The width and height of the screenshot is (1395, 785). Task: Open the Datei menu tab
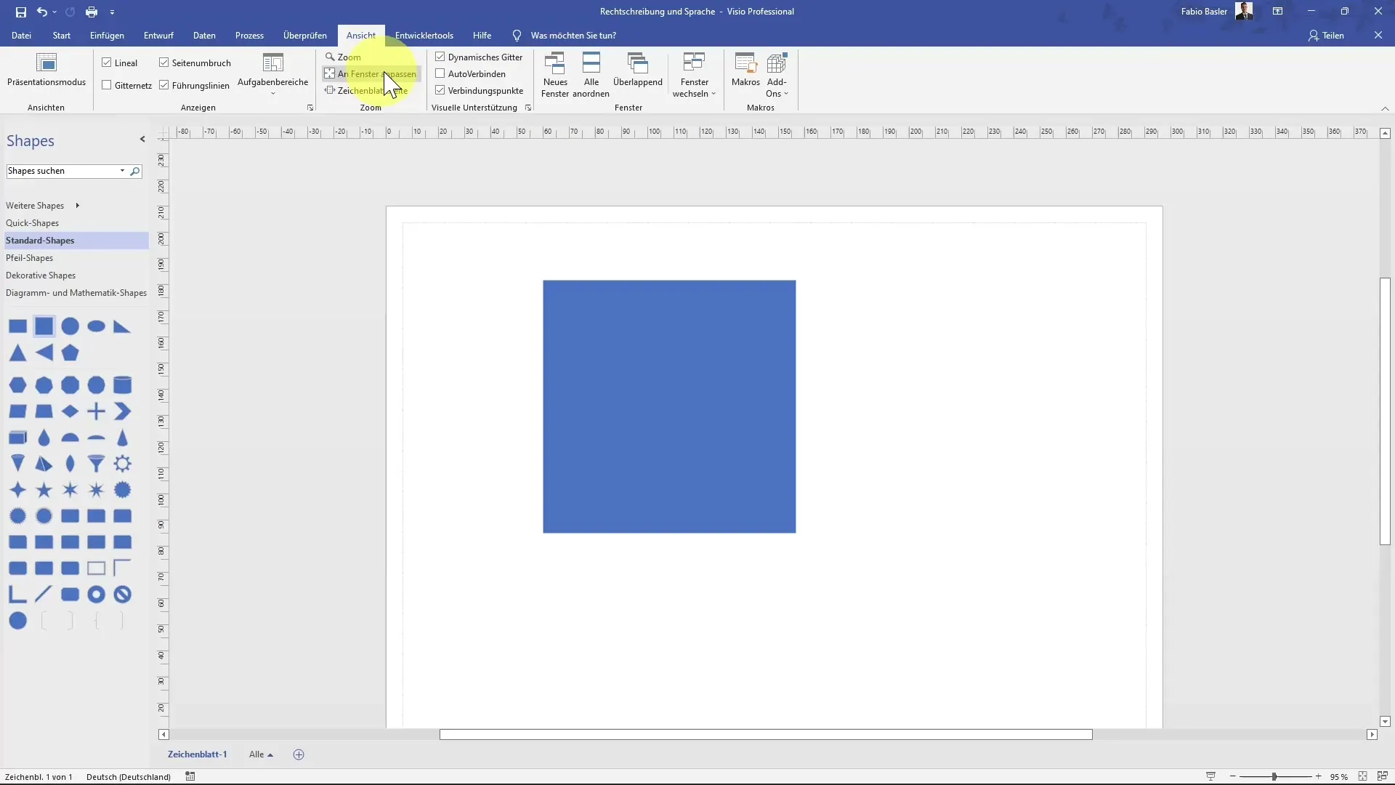point(21,36)
